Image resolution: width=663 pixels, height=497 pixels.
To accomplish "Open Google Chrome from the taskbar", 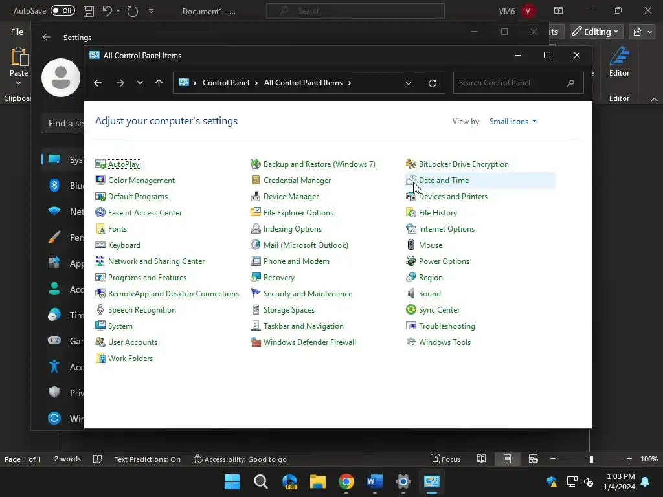I will [346, 481].
